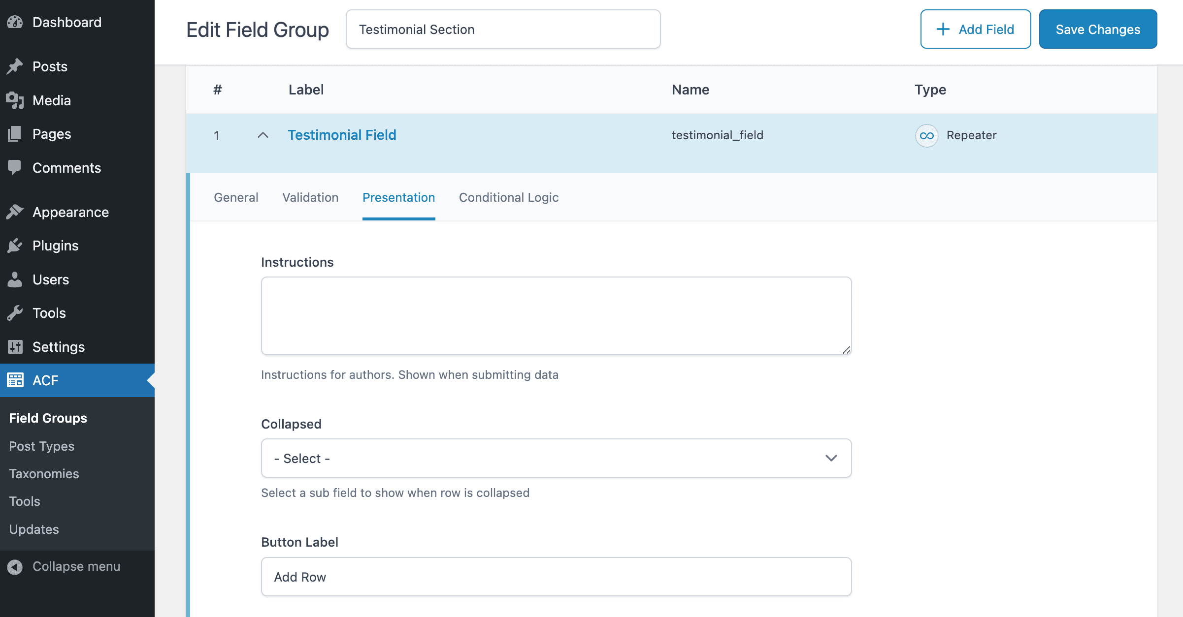
Task: Expand the Testimonial Field row
Action: coord(262,135)
